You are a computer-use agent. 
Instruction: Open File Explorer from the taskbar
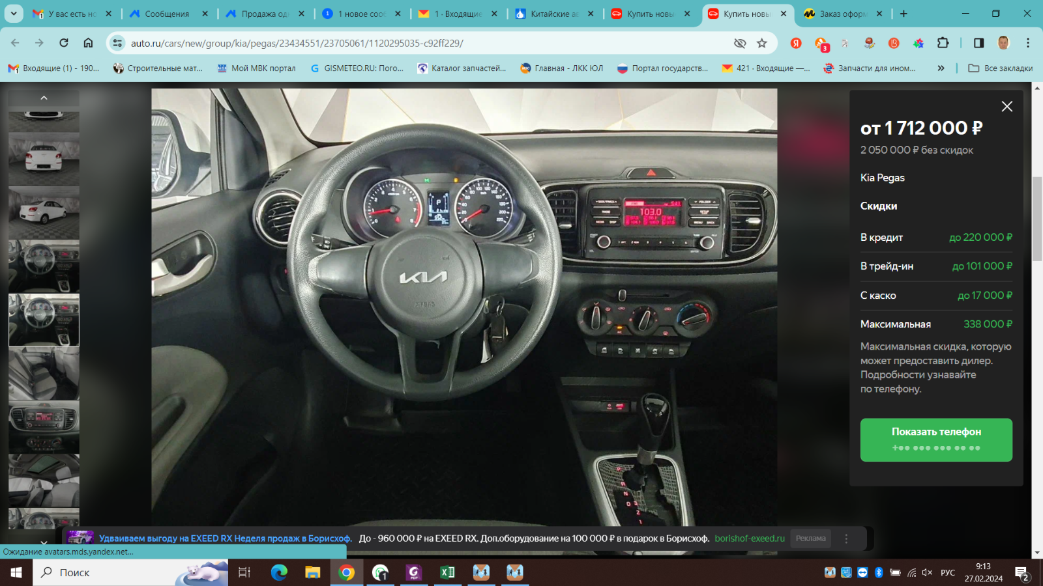tap(313, 572)
